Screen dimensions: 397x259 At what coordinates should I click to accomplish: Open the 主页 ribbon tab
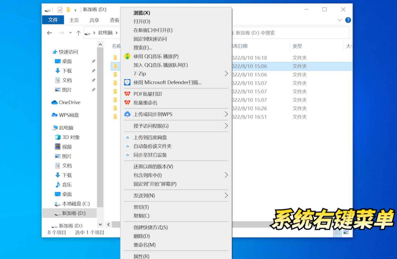(74, 20)
